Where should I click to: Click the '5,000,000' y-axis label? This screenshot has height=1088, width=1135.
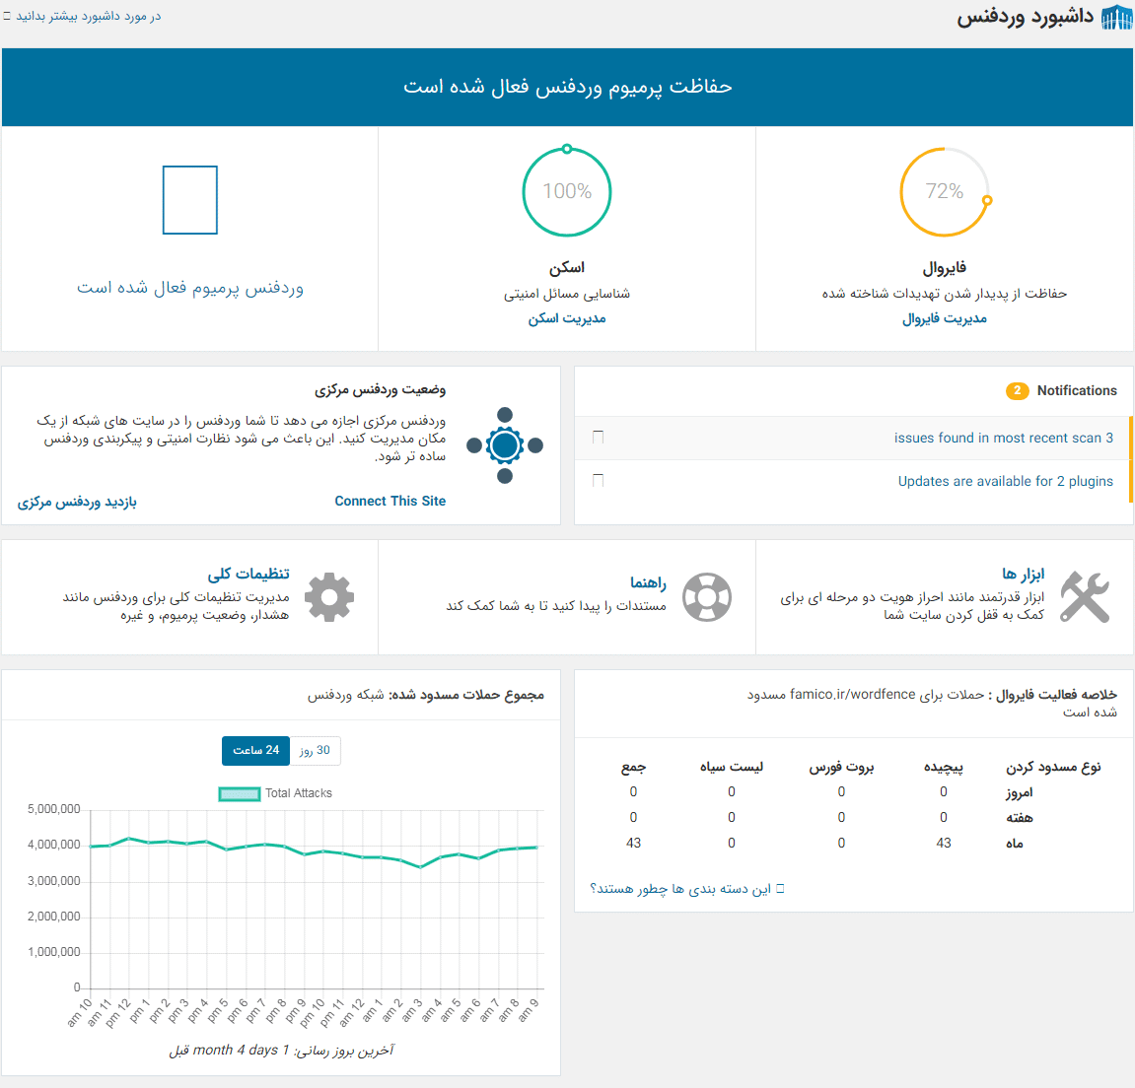click(x=53, y=809)
